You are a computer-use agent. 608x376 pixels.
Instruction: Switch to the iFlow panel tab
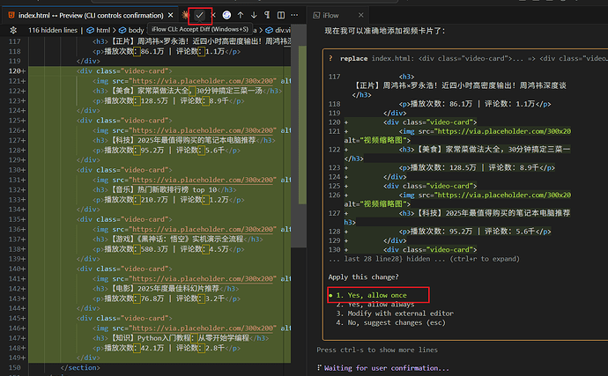click(x=330, y=15)
